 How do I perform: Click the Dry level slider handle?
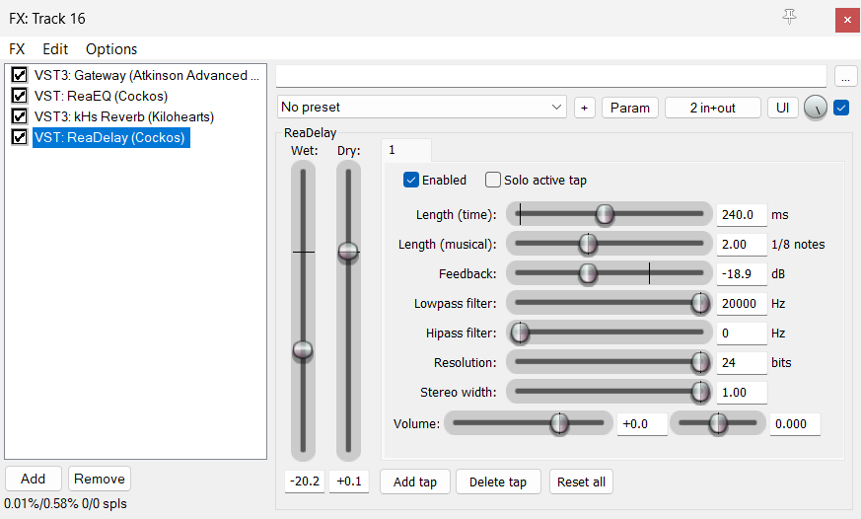click(x=348, y=252)
